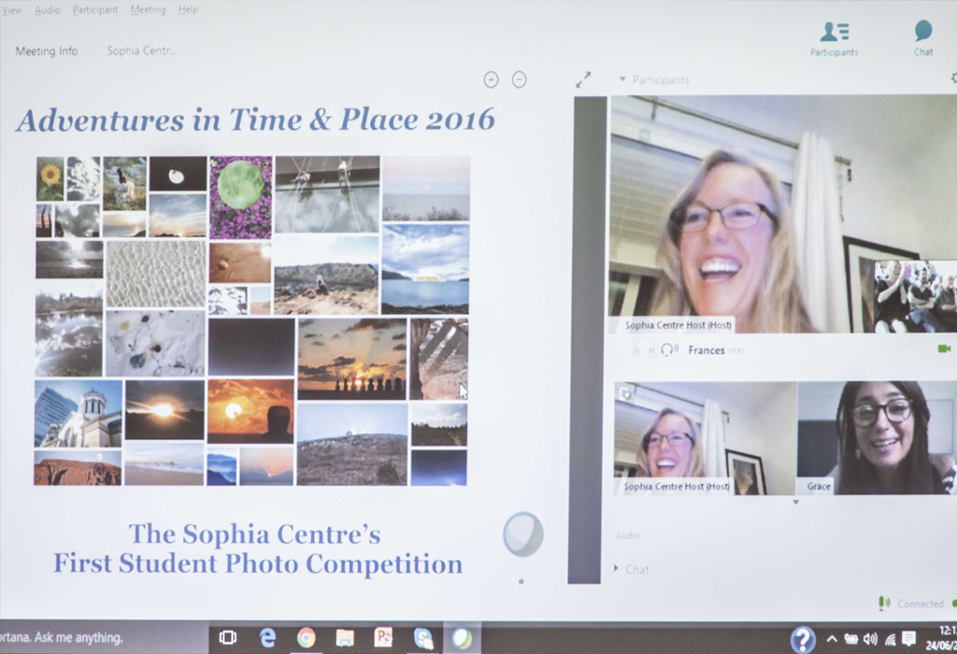This screenshot has width=957, height=654.
Task: Open the Chat bubble icon in toolbar
Action: coord(923,32)
